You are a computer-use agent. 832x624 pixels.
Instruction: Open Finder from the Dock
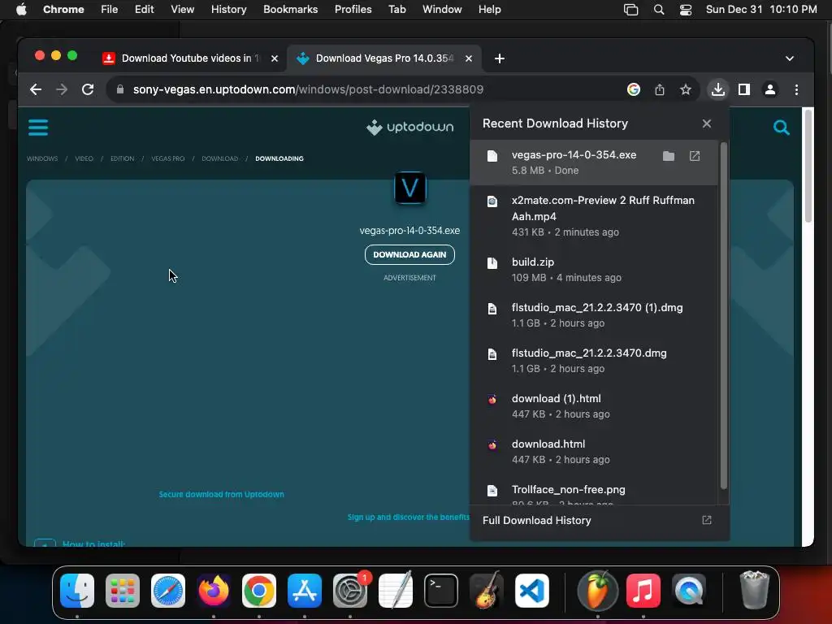point(77,591)
